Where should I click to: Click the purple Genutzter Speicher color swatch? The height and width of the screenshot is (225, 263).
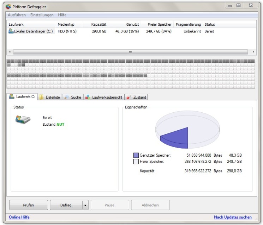pyautogui.click(x=136, y=155)
